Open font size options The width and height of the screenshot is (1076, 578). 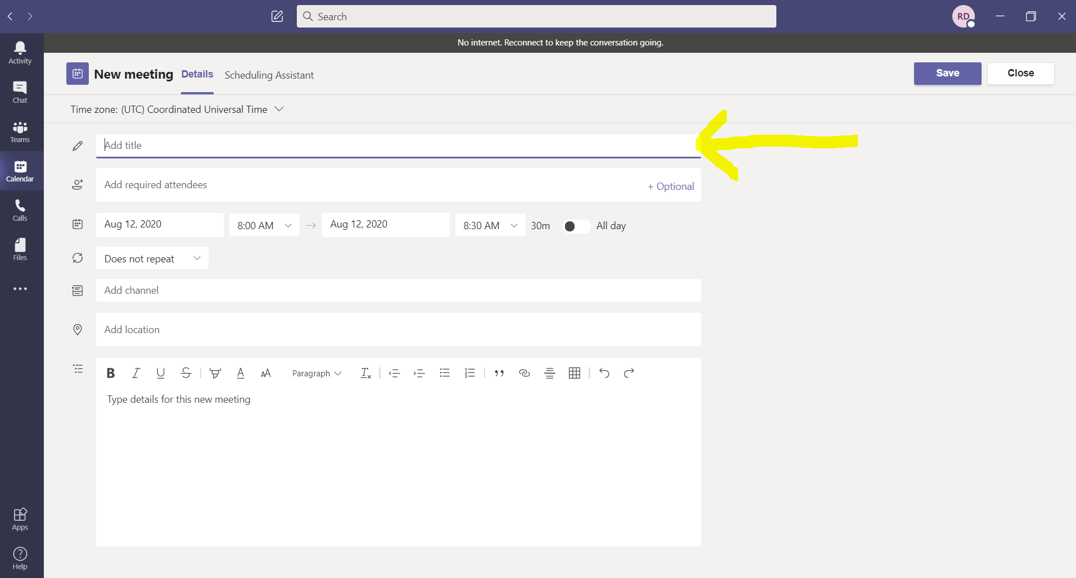pyautogui.click(x=266, y=373)
